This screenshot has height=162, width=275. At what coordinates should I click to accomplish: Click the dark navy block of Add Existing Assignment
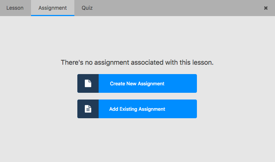88,109
